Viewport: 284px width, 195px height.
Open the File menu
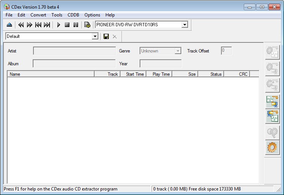(x=9, y=15)
